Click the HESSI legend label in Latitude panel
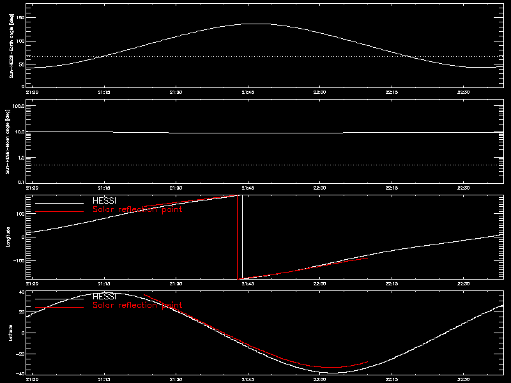 coord(104,297)
